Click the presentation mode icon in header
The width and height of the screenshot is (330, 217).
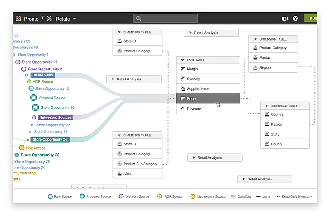285,19
